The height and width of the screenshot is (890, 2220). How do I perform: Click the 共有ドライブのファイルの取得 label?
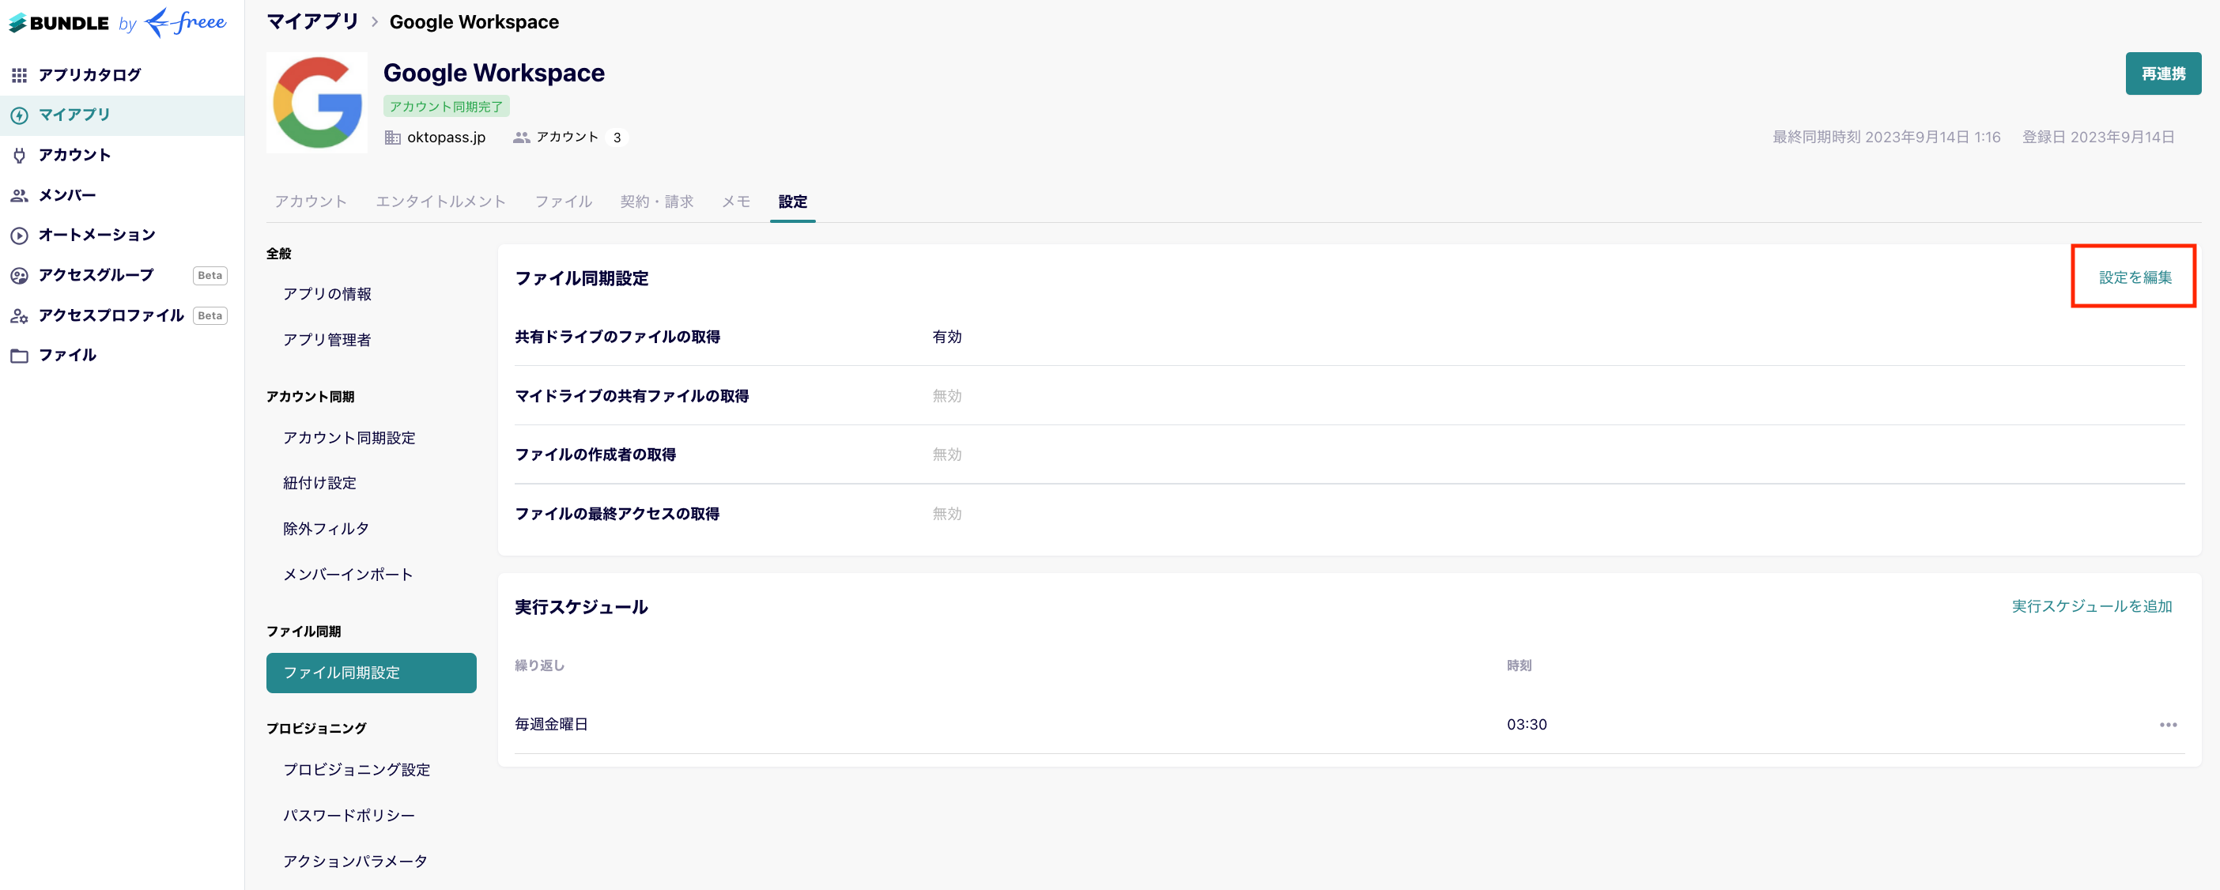[x=617, y=337]
